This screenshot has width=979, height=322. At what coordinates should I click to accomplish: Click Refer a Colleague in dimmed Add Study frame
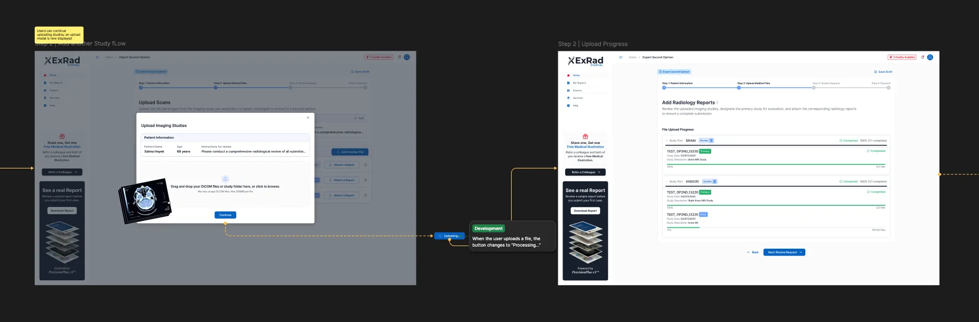click(62, 172)
